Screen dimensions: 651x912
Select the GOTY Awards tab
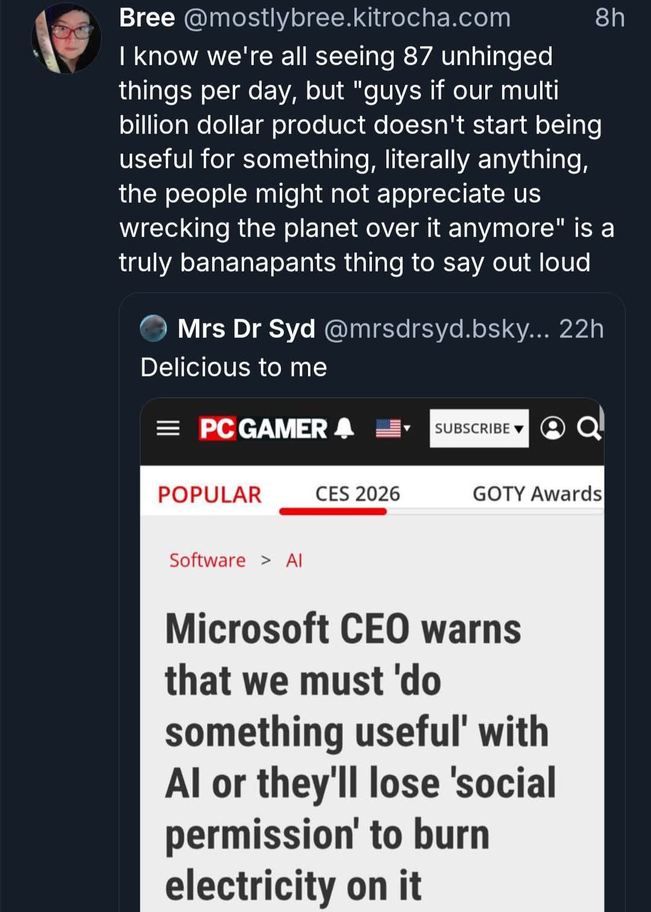[x=536, y=494]
